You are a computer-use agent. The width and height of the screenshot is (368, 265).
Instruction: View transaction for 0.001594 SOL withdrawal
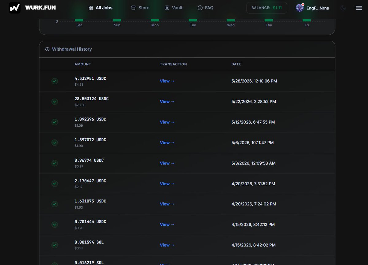tap(167, 245)
